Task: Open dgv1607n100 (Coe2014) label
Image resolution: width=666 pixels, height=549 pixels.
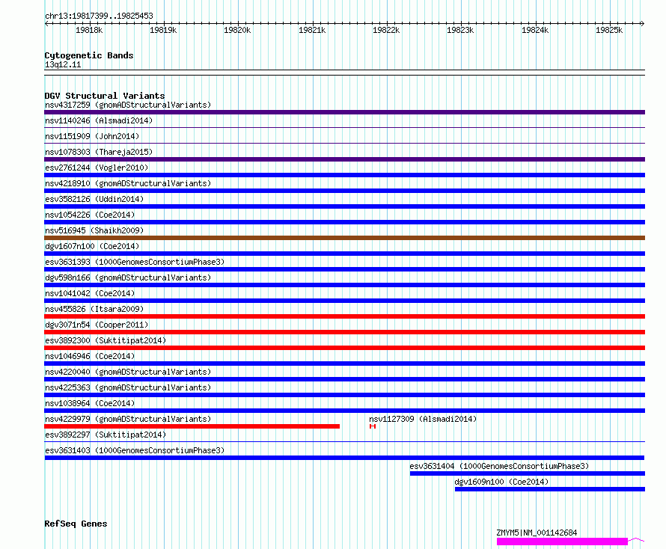Action: click(x=92, y=246)
